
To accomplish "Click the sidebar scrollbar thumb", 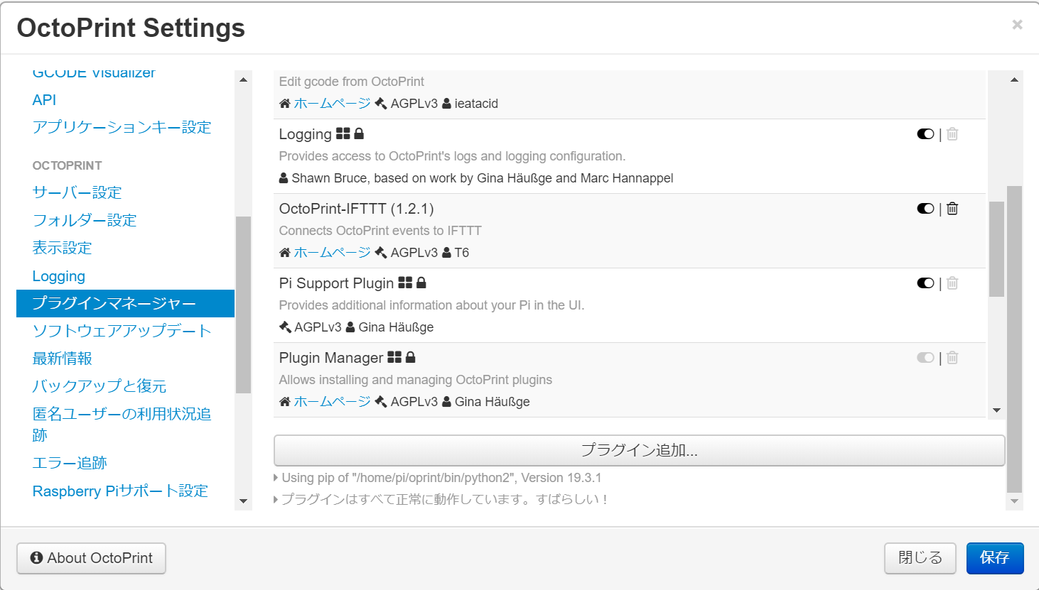I will pyautogui.click(x=244, y=305).
